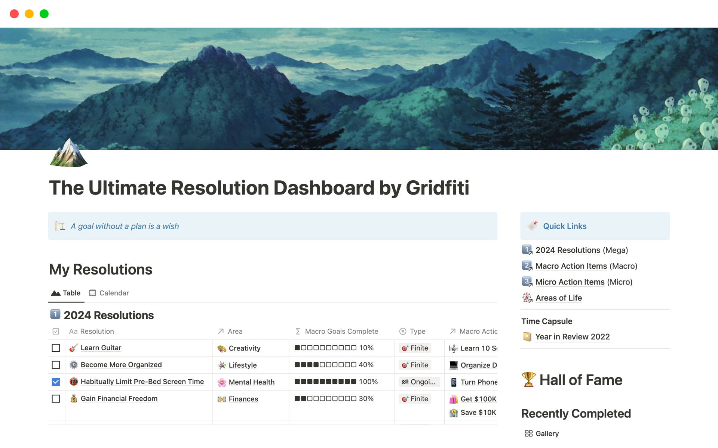718x448 pixels.
Task: Click the trophy icon next to Hall of Fame
Action: click(528, 380)
